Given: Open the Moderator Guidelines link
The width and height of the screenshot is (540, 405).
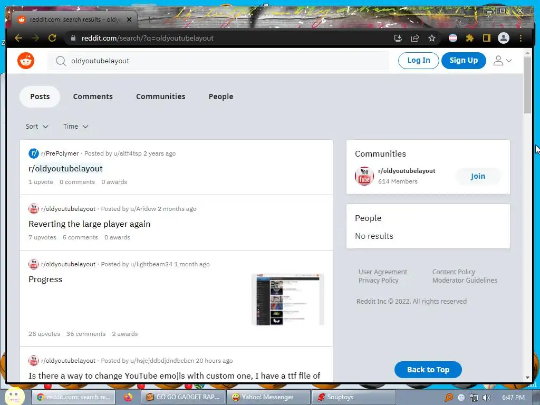Looking at the screenshot, I should pos(465,281).
